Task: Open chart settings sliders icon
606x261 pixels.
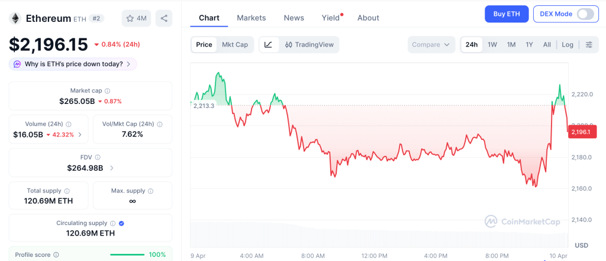Action: tap(588, 45)
